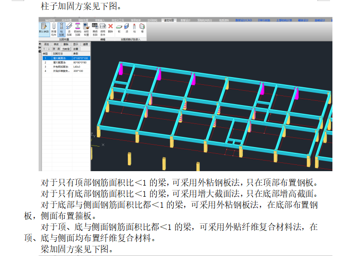This screenshot has height=256, width=344.
Task: Click the 加固布置 ribbon group label
Action: point(64,40)
